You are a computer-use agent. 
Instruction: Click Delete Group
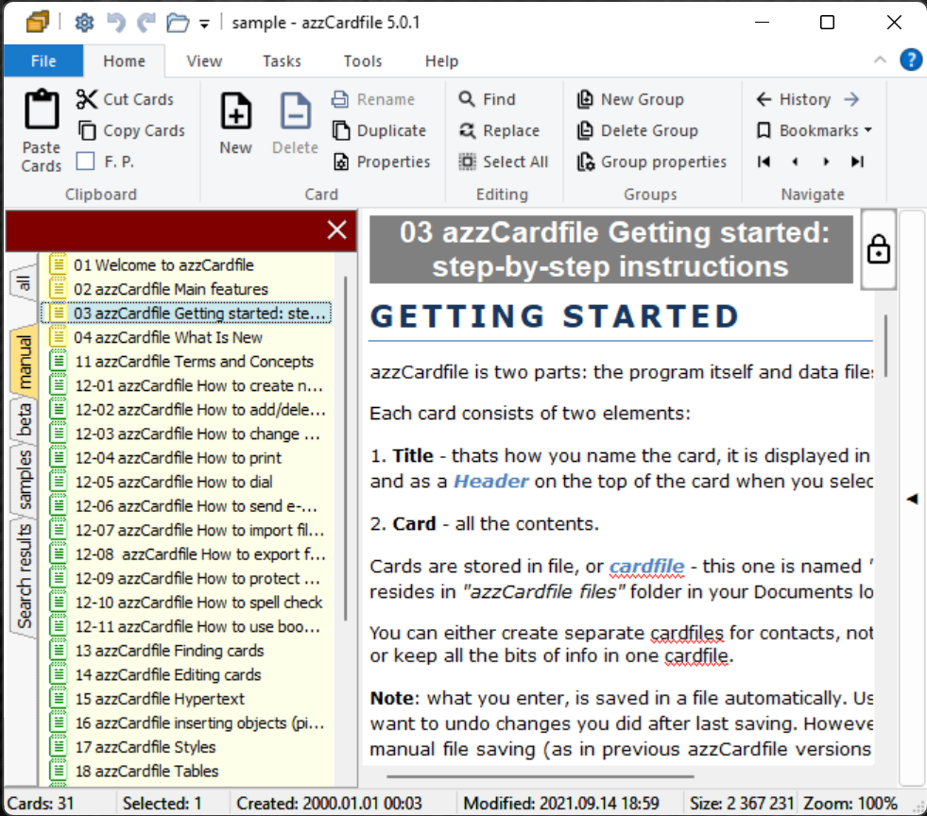tap(637, 130)
